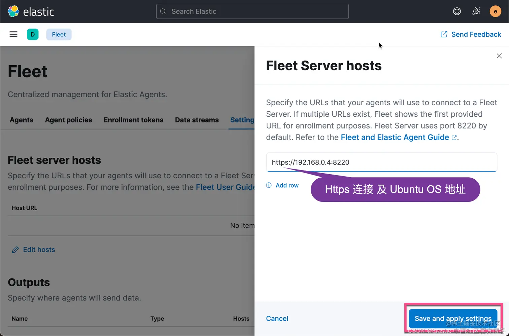Screen dimensions: 509x336
Task: Click the Host URL column header
Action: tap(25, 208)
